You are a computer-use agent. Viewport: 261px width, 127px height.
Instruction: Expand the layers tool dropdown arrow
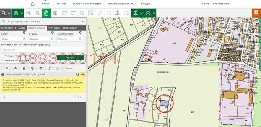pyautogui.click(x=22, y=13)
